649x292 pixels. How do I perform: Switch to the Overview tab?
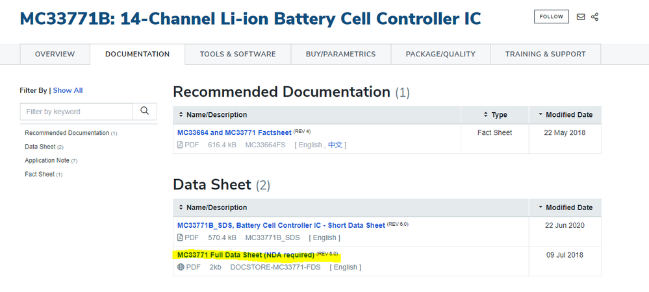[55, 55]
